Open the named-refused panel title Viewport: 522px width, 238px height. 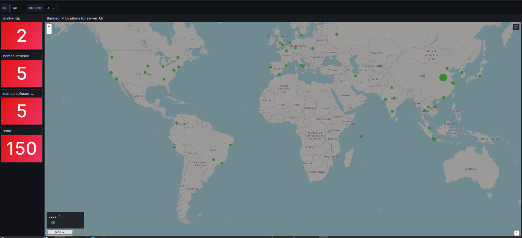(x=16, y=56)
